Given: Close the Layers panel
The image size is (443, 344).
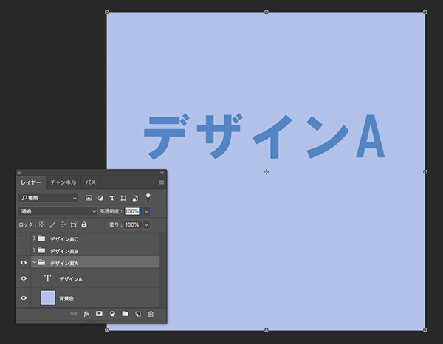Looking at the screenshot, I should click(x=20, y=173).
